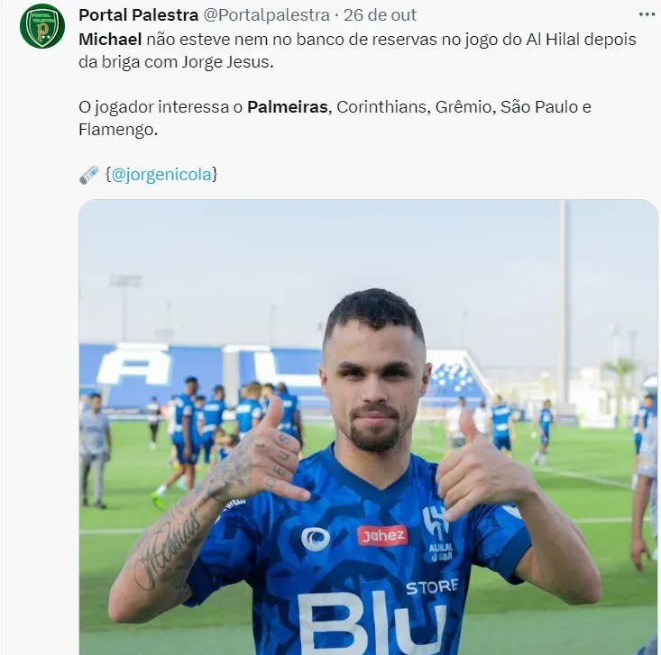Open the player photo in full view
This screenshot has height=655, width=661.
(x=368, y=427)
